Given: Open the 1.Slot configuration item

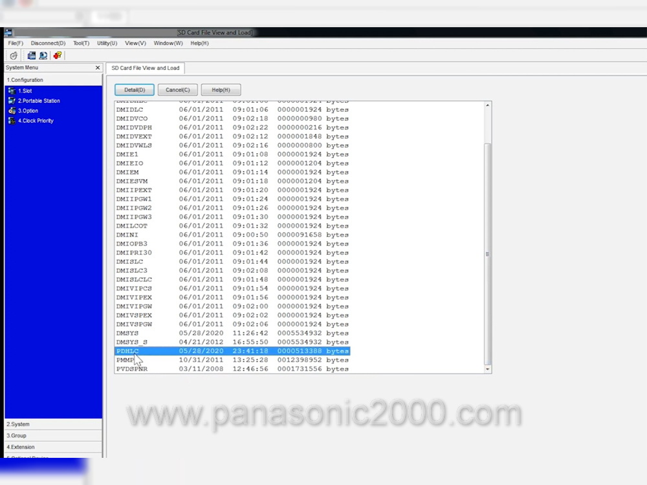Looking at the screenshot, I should pyautogui.click(x=25, y=91).
